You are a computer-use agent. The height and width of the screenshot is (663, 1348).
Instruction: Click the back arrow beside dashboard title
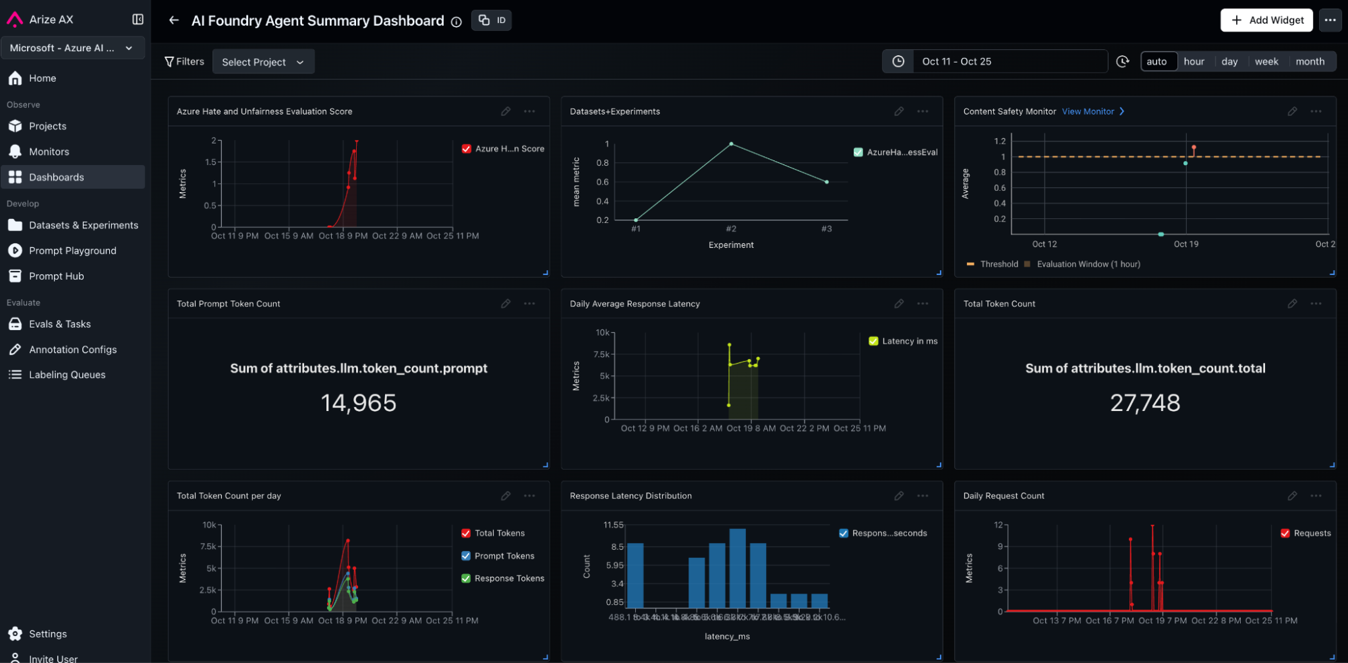[x=174, y=20]
